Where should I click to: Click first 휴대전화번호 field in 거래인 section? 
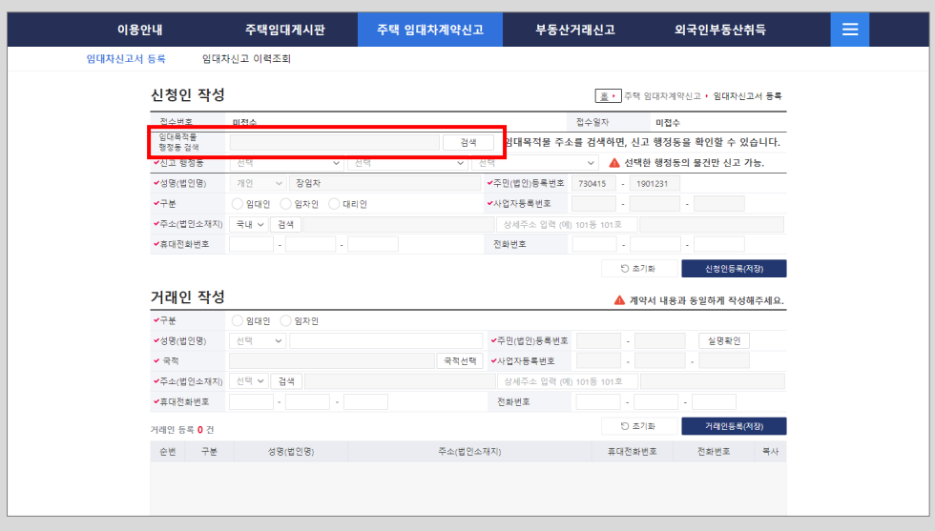click(x=251, y=401)
